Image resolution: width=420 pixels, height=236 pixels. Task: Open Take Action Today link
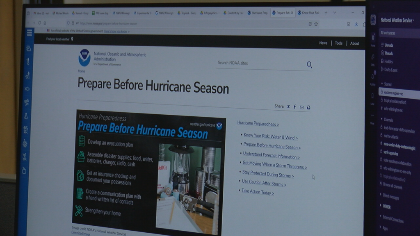[x=258, y=192]
